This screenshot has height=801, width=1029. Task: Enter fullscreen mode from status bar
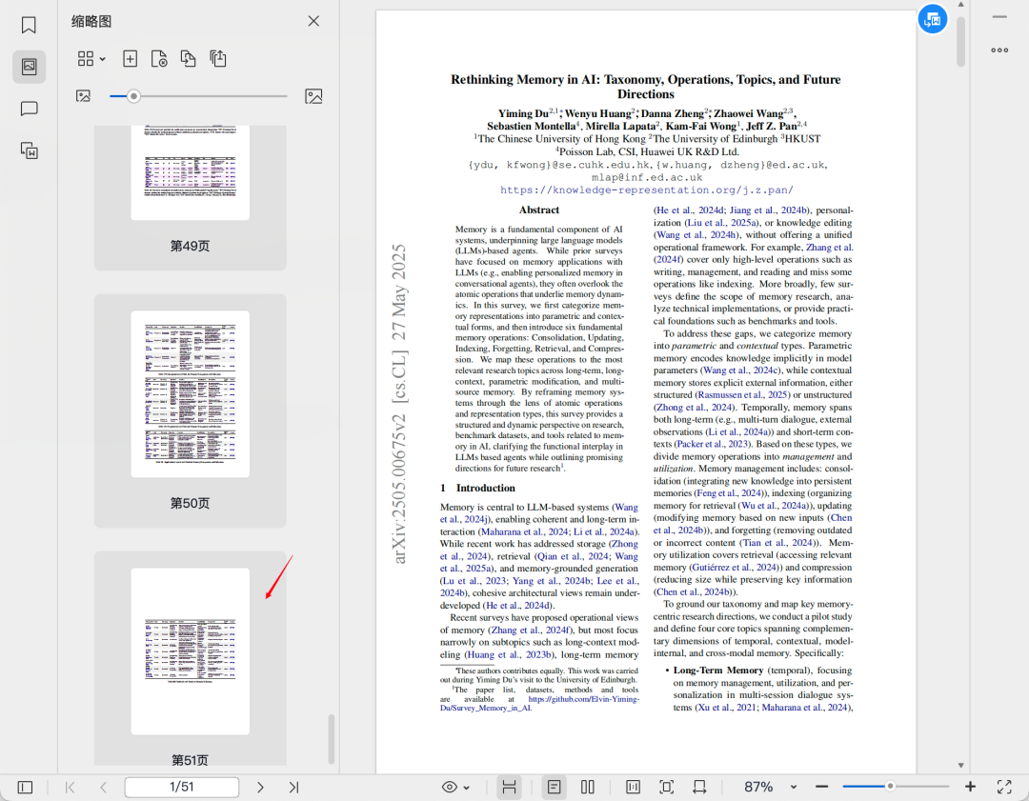[1004, 787]
